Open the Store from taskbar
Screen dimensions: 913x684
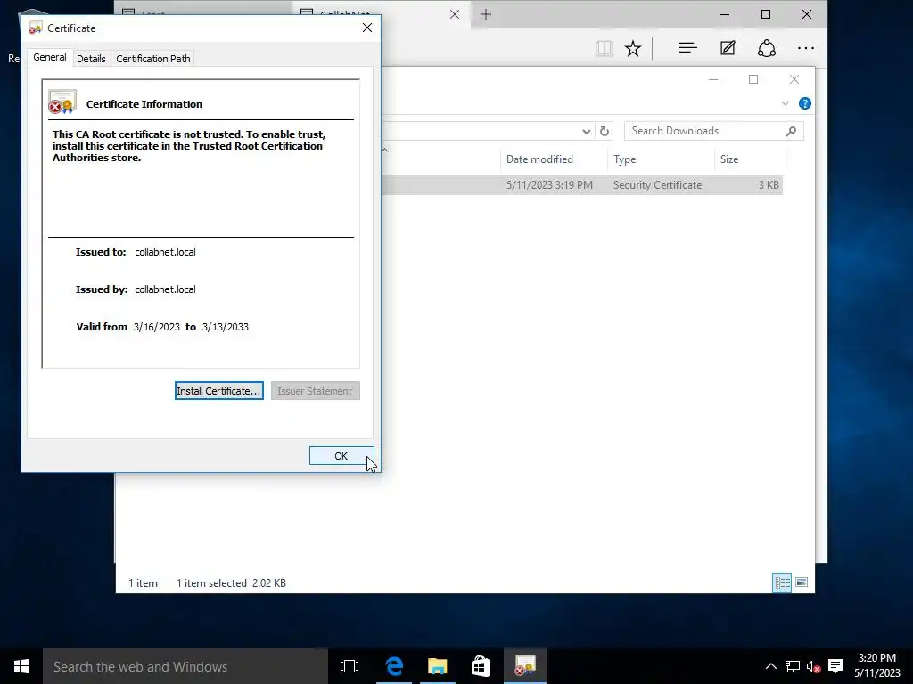coord(481,666)
